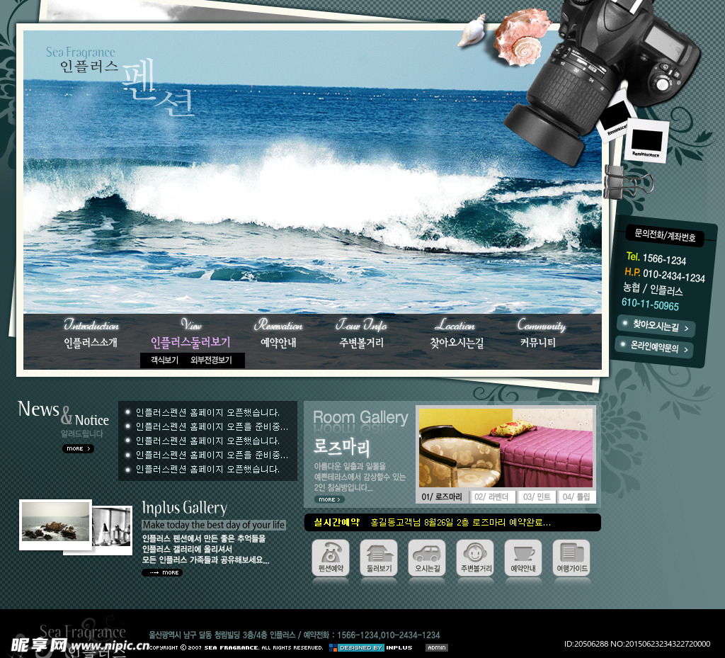Viewport: 725px width, 658px height.
Task: Choose the 외부전경보기 submenu item
Action: click(211, 361)
